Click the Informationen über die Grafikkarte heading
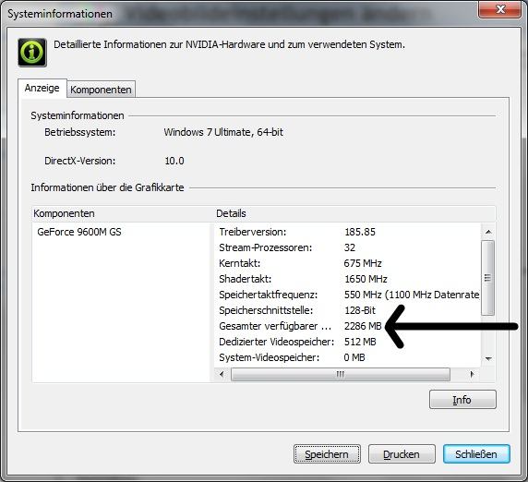This screenshot has width=528, height=482. point(107,187)
